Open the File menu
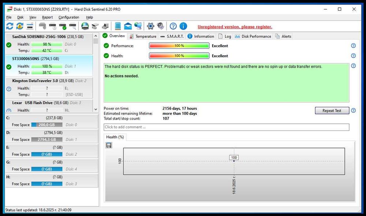Viewport: 366px width, 216px height. pos(9,17)
